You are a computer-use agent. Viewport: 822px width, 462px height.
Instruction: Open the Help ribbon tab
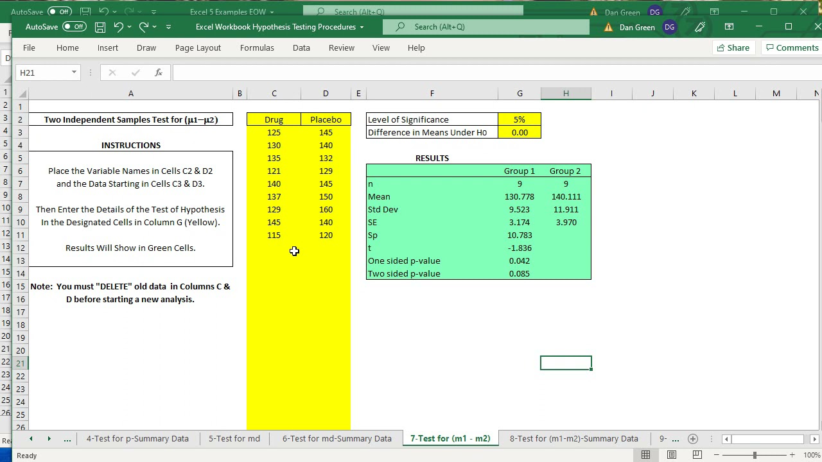pyautogui.click(x=416, y=47)
